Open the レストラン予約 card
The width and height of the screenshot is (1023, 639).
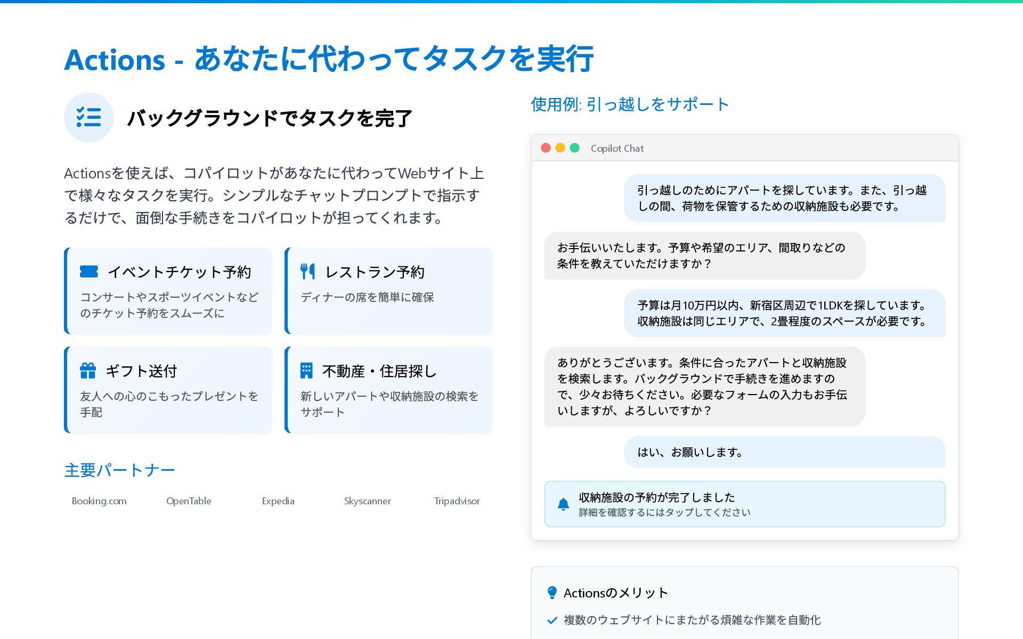[389, 291]
